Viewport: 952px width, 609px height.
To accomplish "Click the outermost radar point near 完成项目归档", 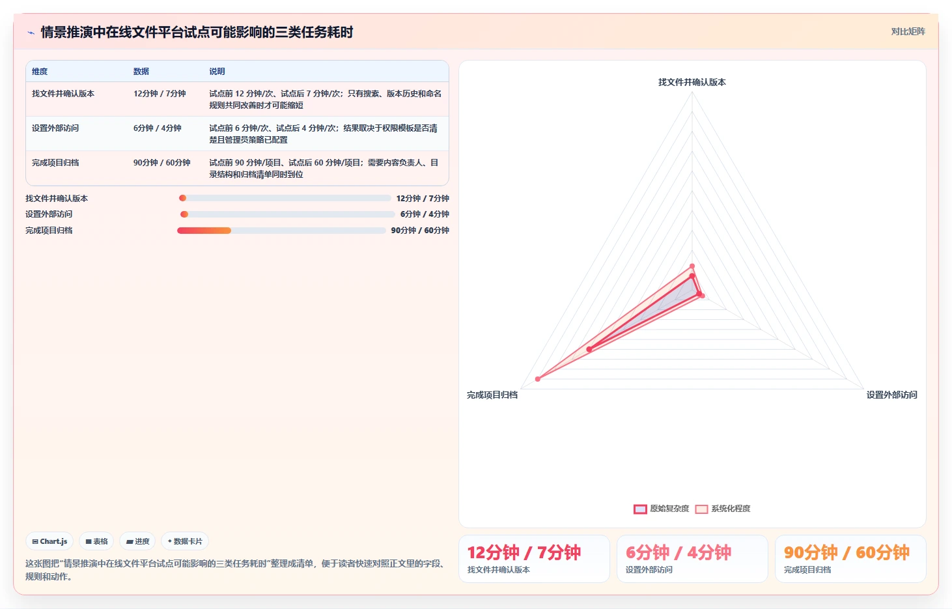I will tap(538, 378).
